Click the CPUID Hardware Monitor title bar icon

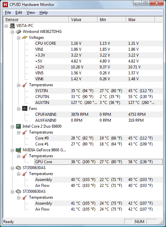point(5,5)
